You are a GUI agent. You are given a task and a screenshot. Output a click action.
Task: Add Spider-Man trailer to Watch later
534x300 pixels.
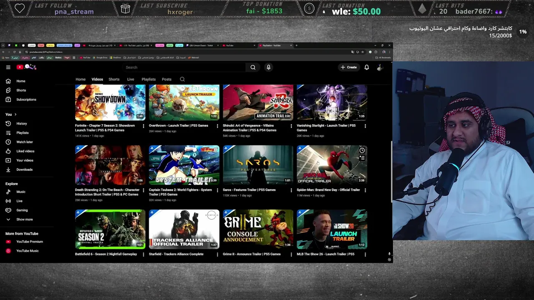pyautogui.click(x=362, y=150)
